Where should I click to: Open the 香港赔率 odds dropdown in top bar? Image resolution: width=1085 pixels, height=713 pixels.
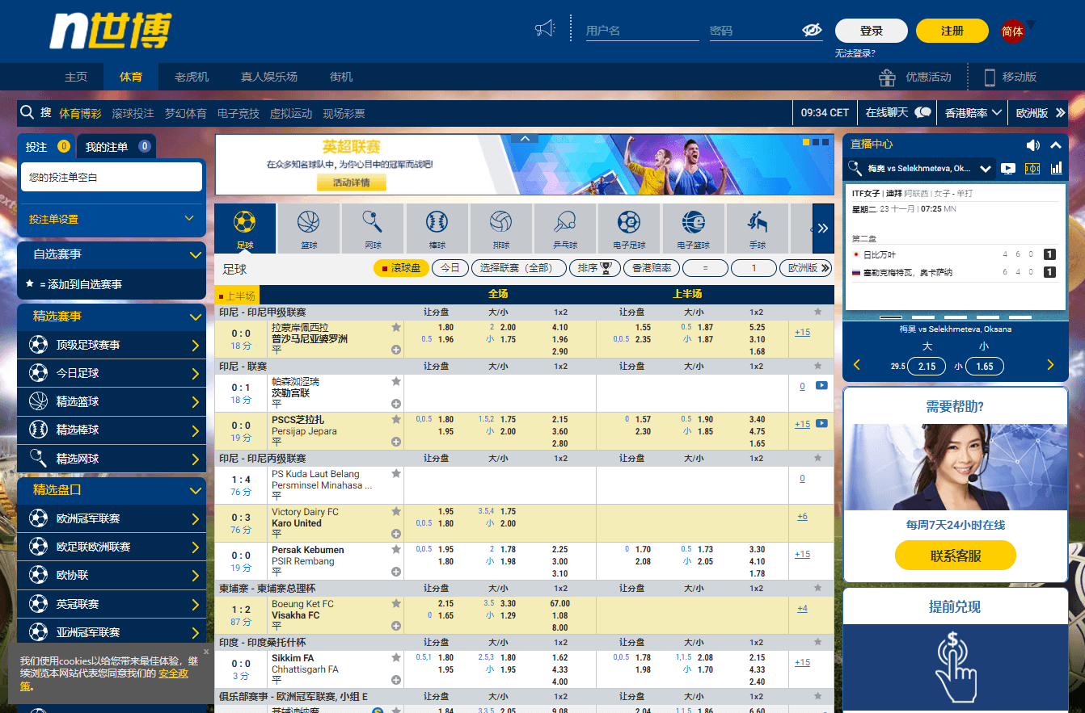point(973,113)
